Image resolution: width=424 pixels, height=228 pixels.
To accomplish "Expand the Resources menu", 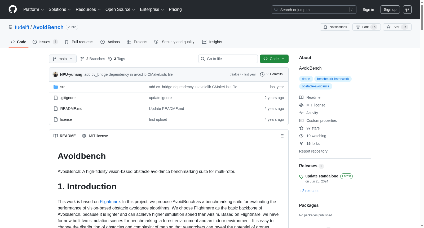I will click(x=88, y=10).
